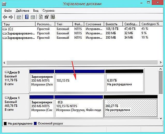Screen dimensions: 165x134
Task: Click the horizontal scrollbar thumb
Action: click(82, 63)
